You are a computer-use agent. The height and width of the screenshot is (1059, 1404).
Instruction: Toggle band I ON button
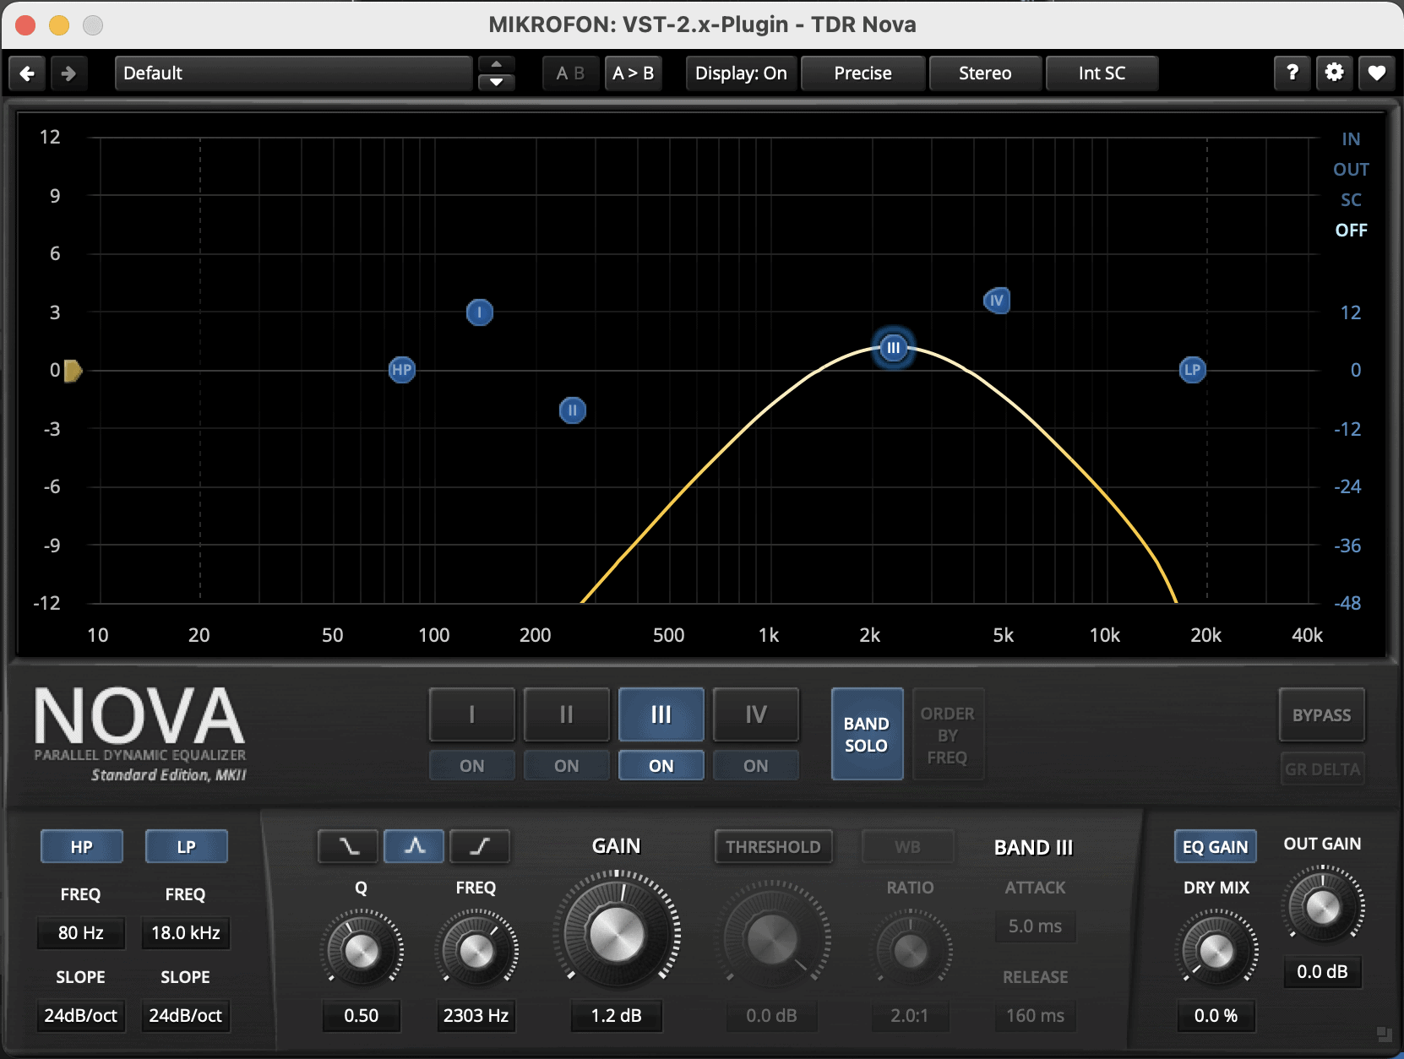(472, 766)
